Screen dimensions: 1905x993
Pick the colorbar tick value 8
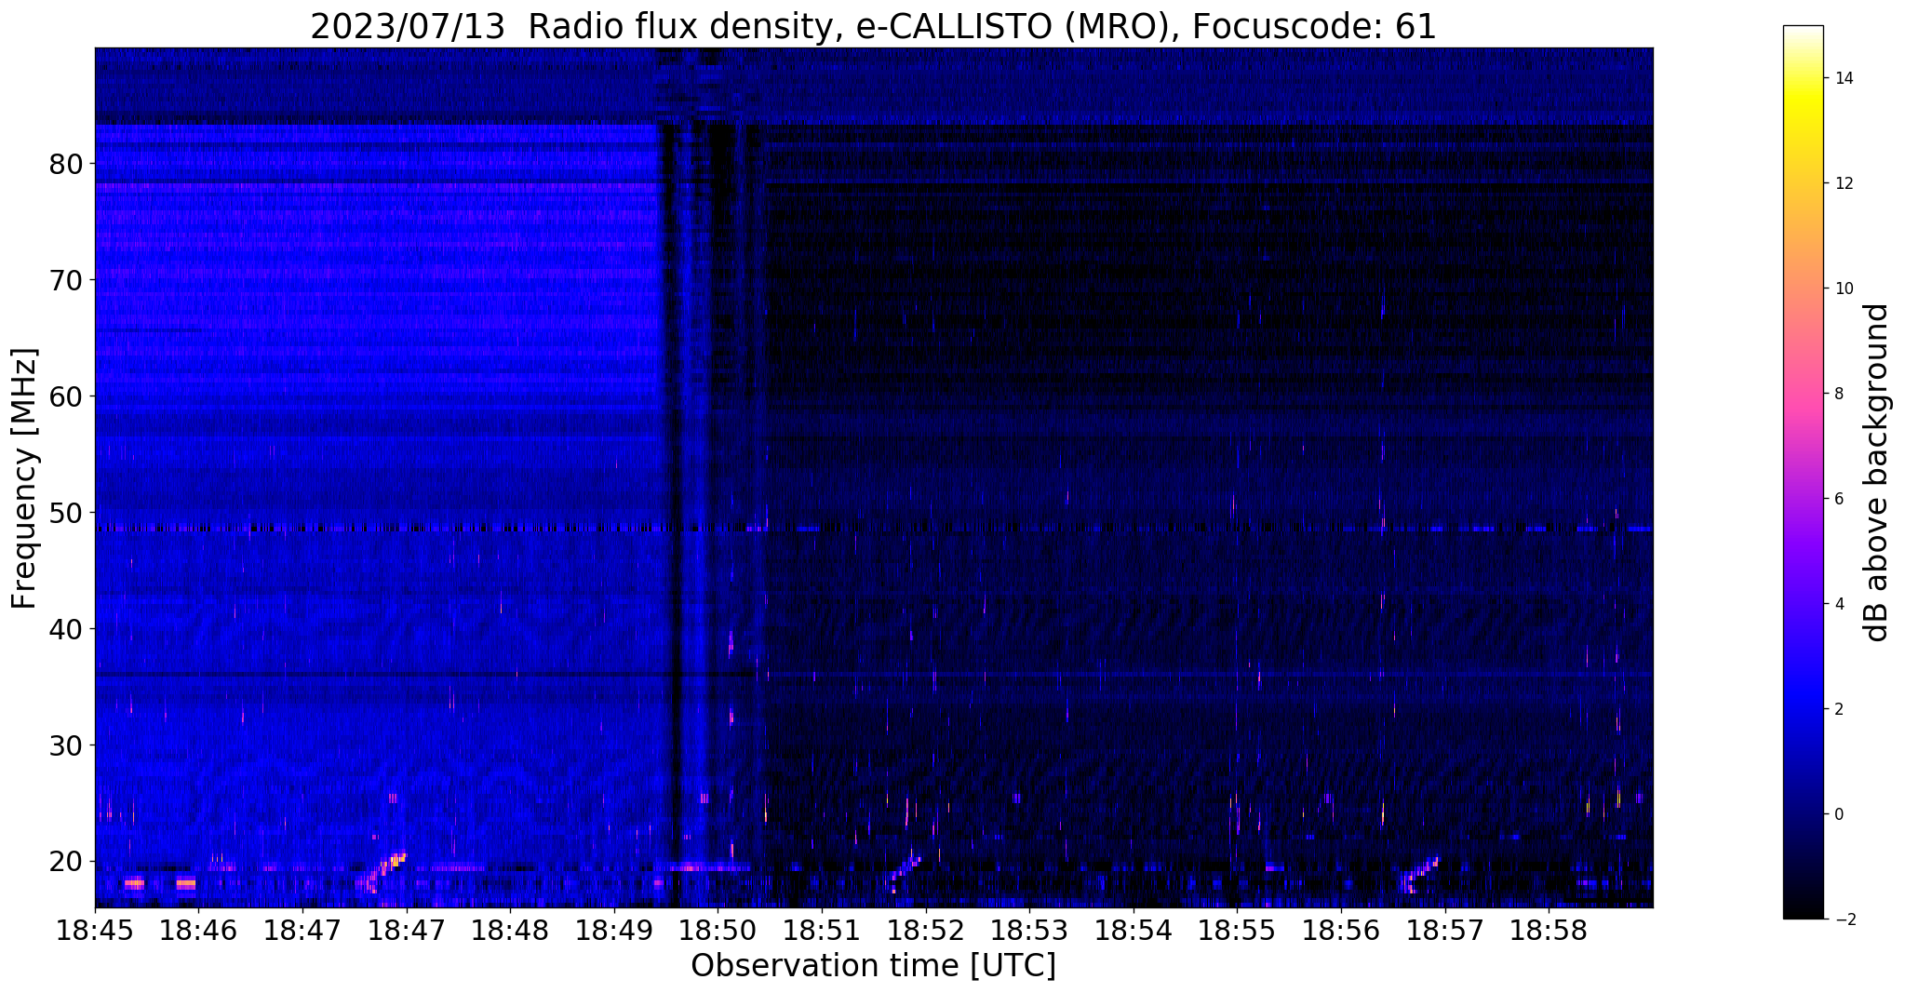click(1838, 394)
